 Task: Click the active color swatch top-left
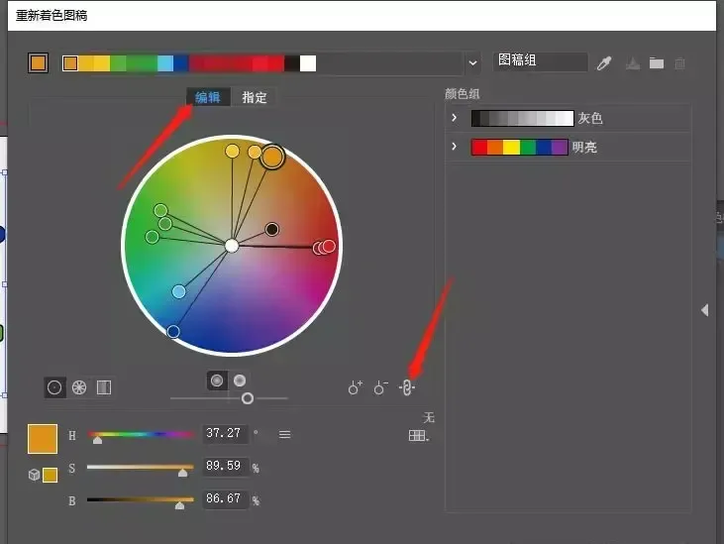point(38,62)
